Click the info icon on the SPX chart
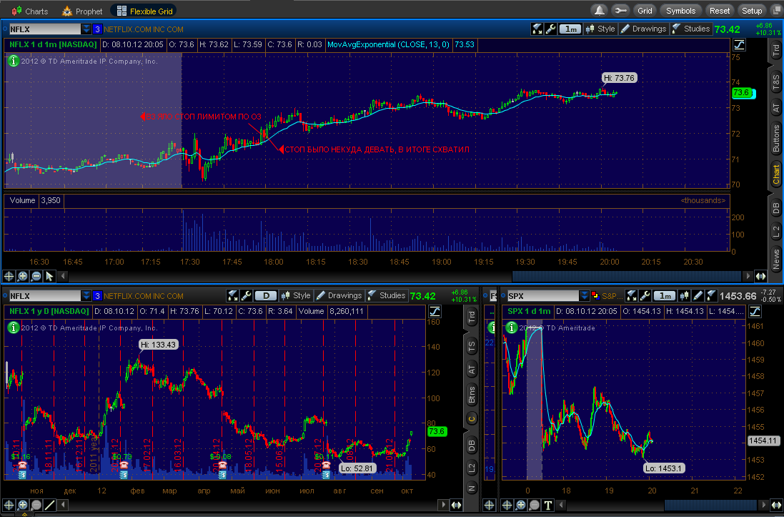This screenshot has width=784, height=517. [x=511, y=328]
